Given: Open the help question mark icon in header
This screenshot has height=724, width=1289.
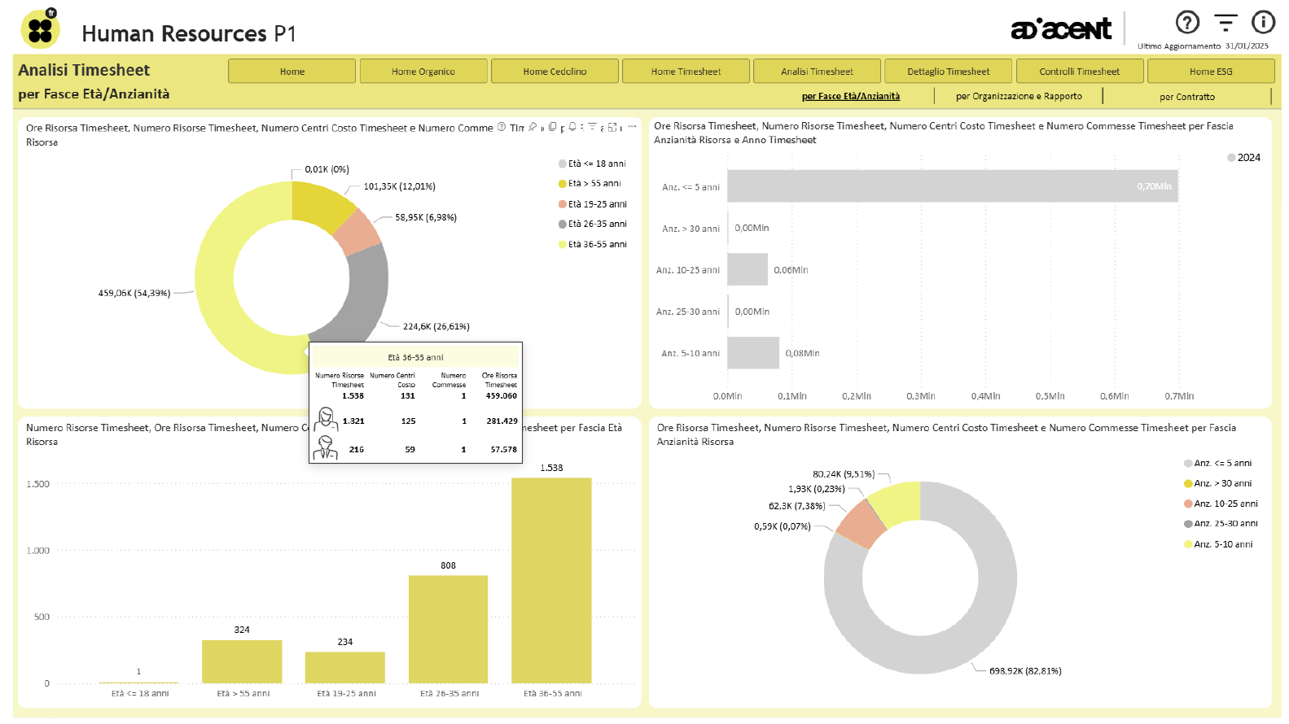Looking at the screenshot, I should (1187, 23).
